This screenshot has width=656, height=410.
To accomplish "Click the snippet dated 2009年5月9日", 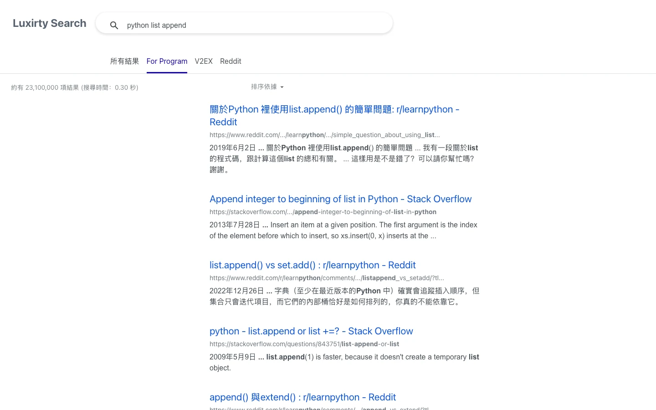I will (x=344, y=362).
